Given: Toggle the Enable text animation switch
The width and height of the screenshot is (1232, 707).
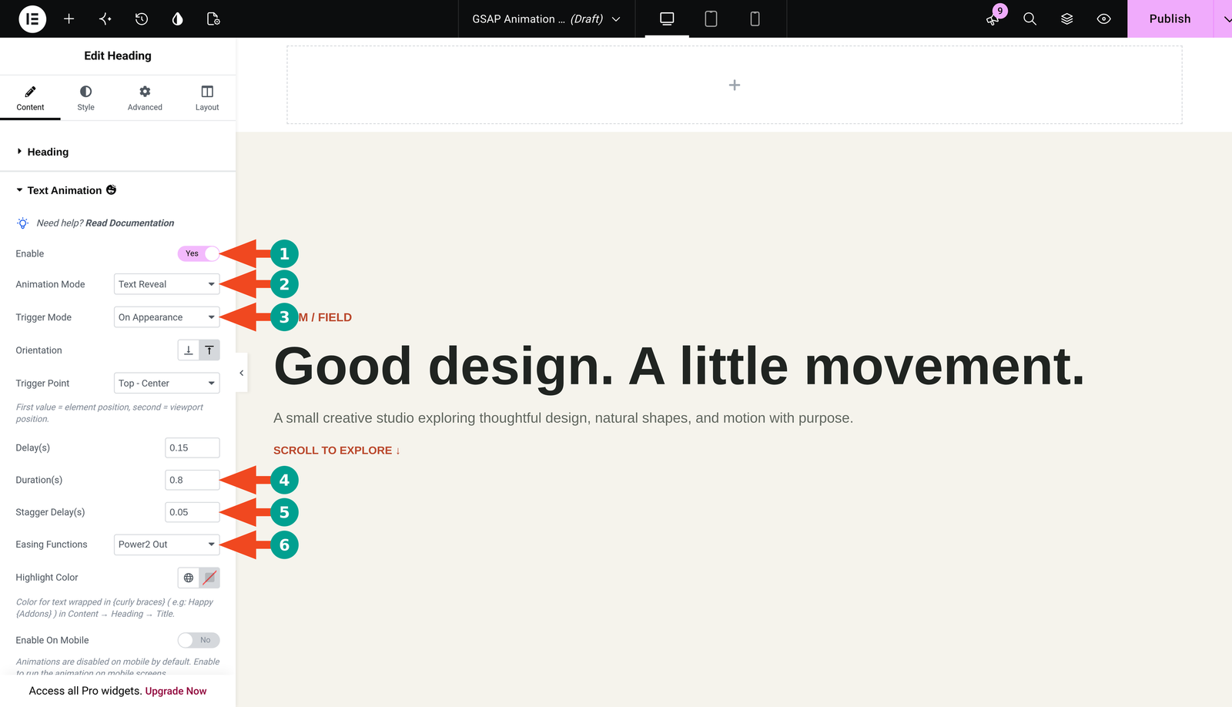Looking at the screenshot, I should pos(199,253).
